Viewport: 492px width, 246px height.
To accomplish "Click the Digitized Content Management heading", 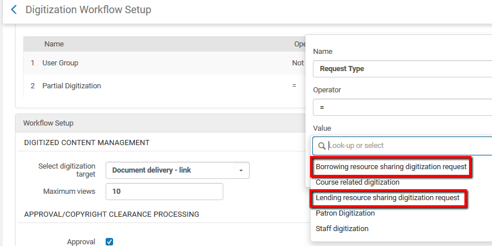I will click(87, 143).
